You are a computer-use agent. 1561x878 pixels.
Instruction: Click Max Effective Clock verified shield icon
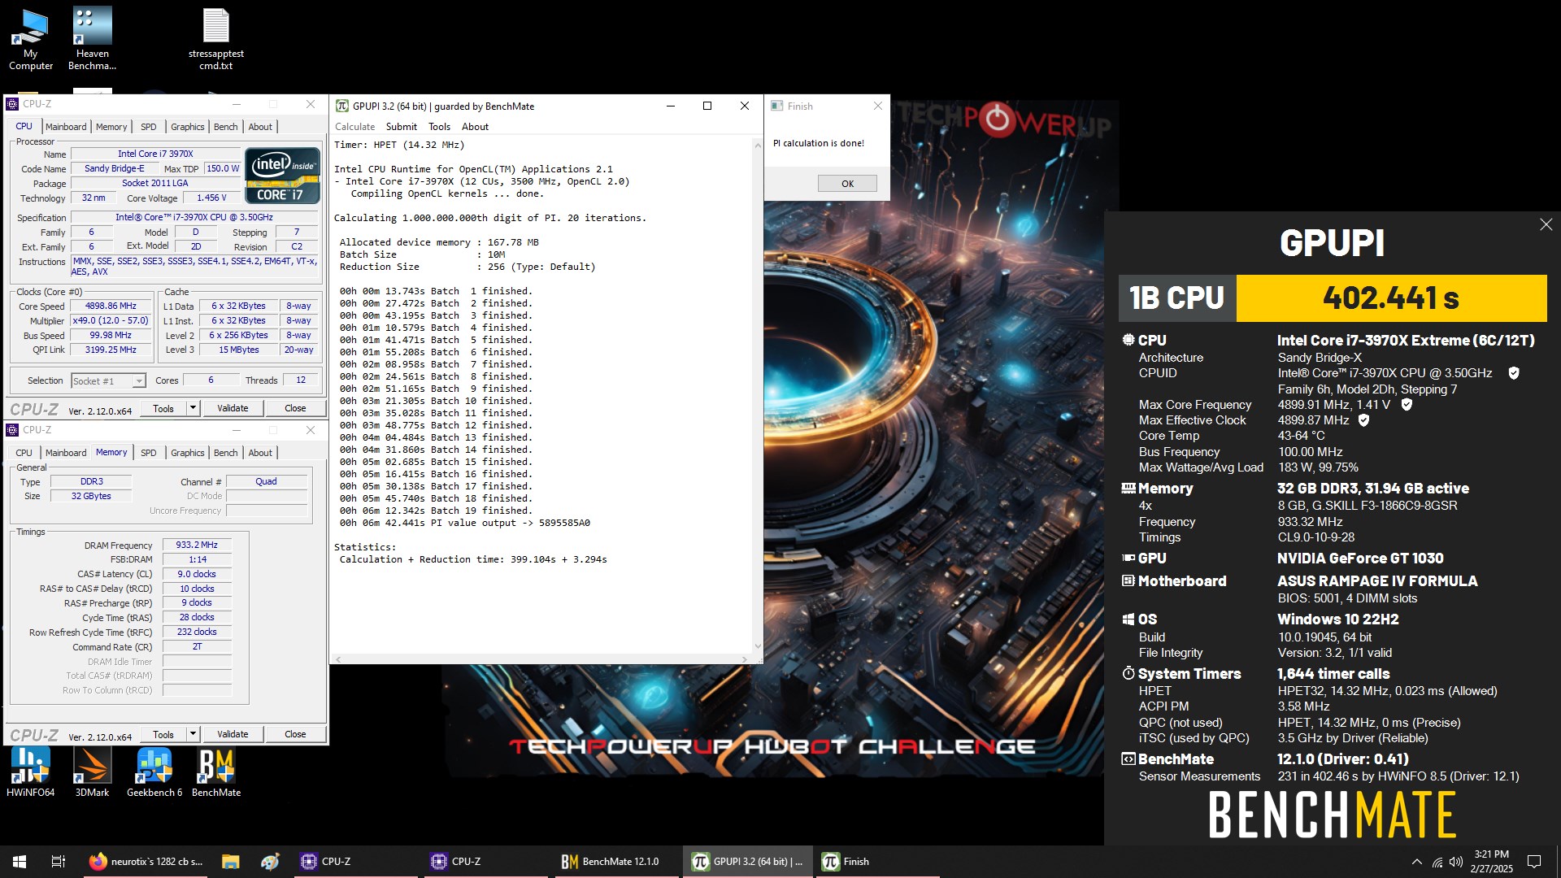tap(1364, 420)
